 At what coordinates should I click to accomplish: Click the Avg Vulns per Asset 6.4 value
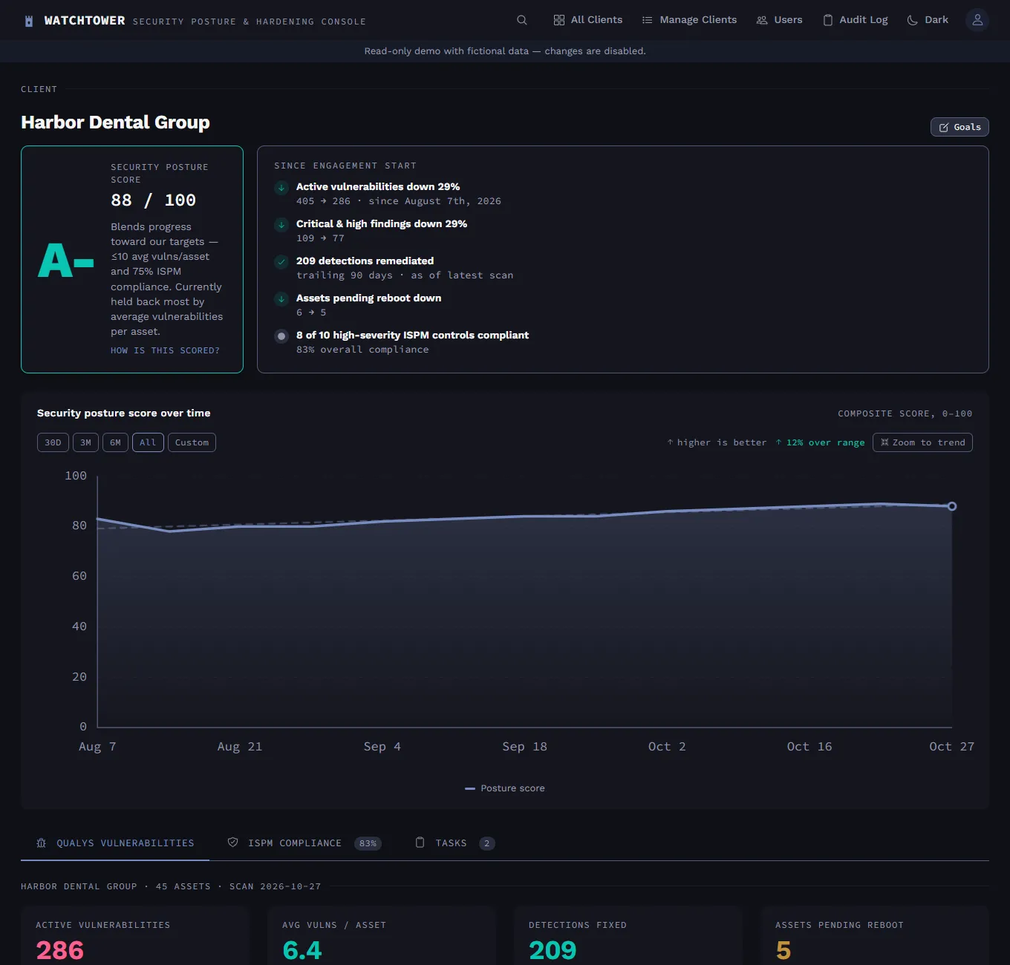(x=302, y=950)
